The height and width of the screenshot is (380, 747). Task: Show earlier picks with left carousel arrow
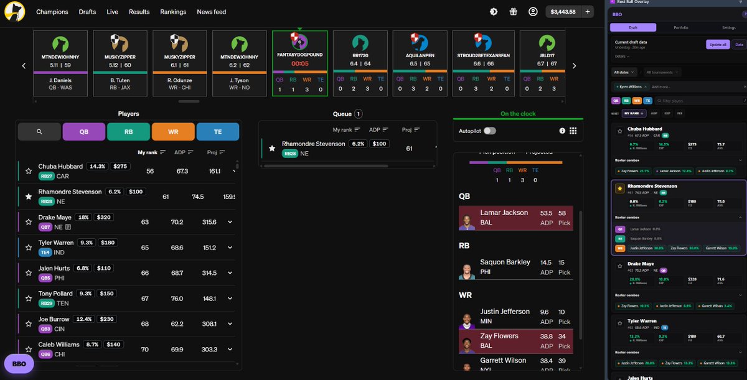pyautogui.click(x=24, y=65)
